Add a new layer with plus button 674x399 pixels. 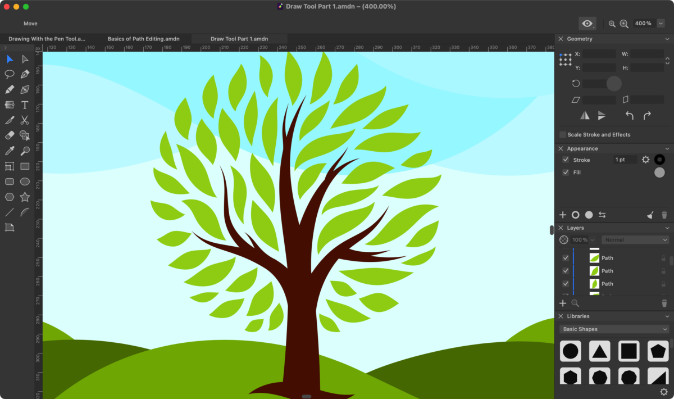563,303
